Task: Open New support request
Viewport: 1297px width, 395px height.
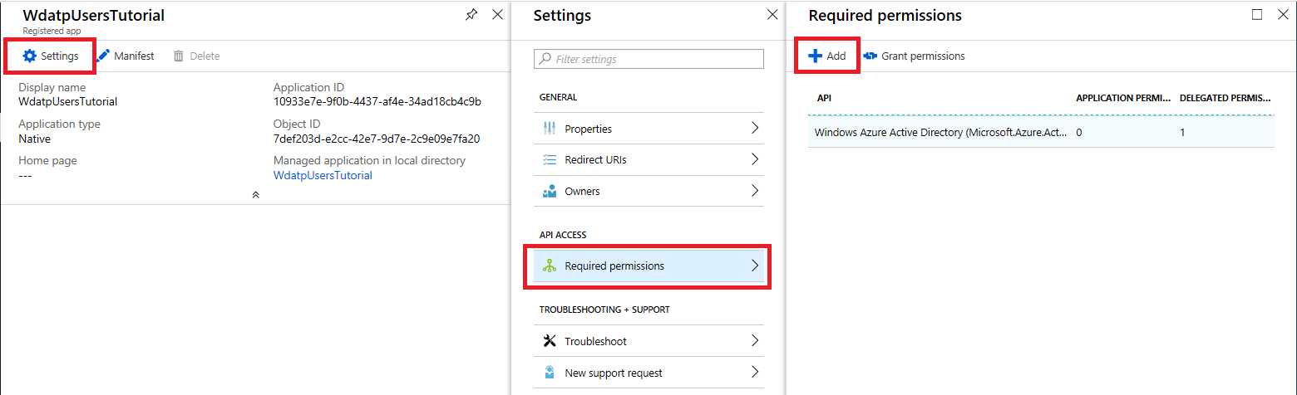Action: 613,373
